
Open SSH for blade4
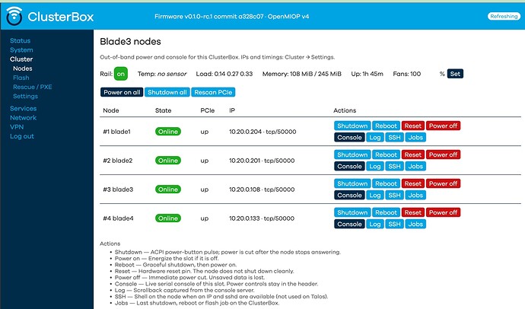394,225
